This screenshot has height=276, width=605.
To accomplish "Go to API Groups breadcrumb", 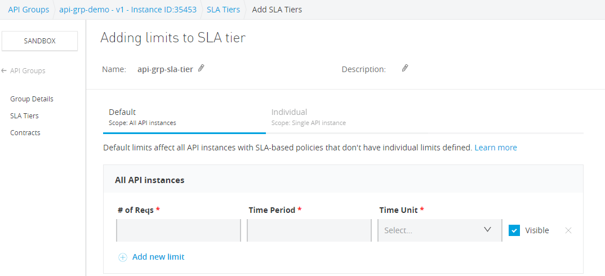I will tap(28, 10).
